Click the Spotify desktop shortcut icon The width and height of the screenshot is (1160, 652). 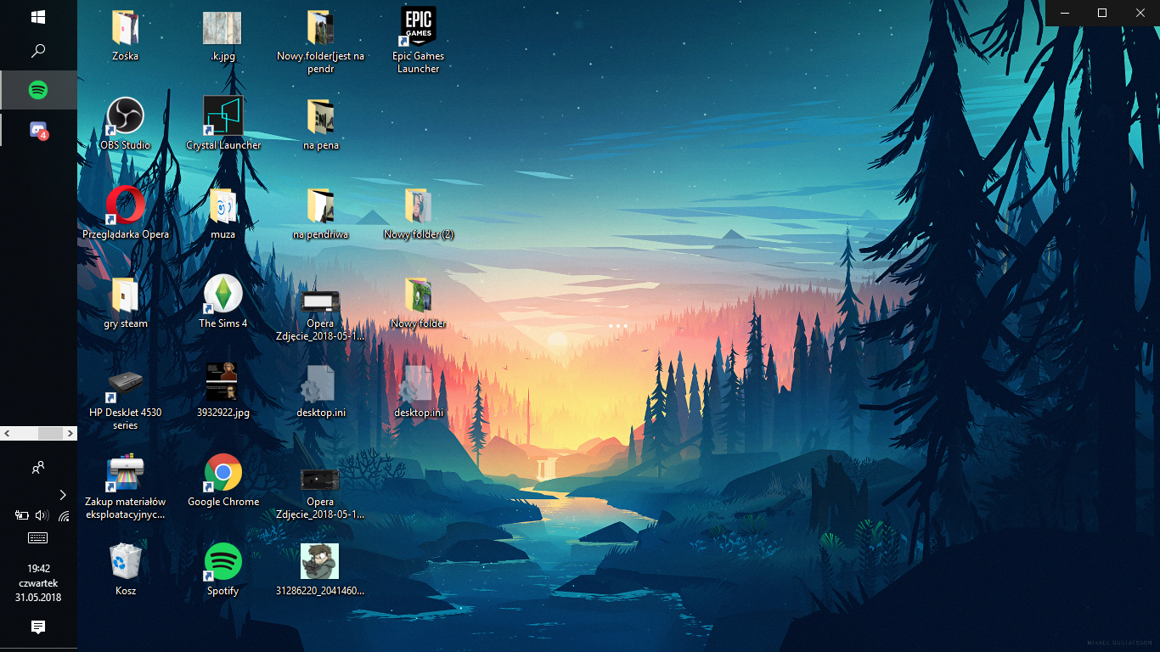point(222,562)
